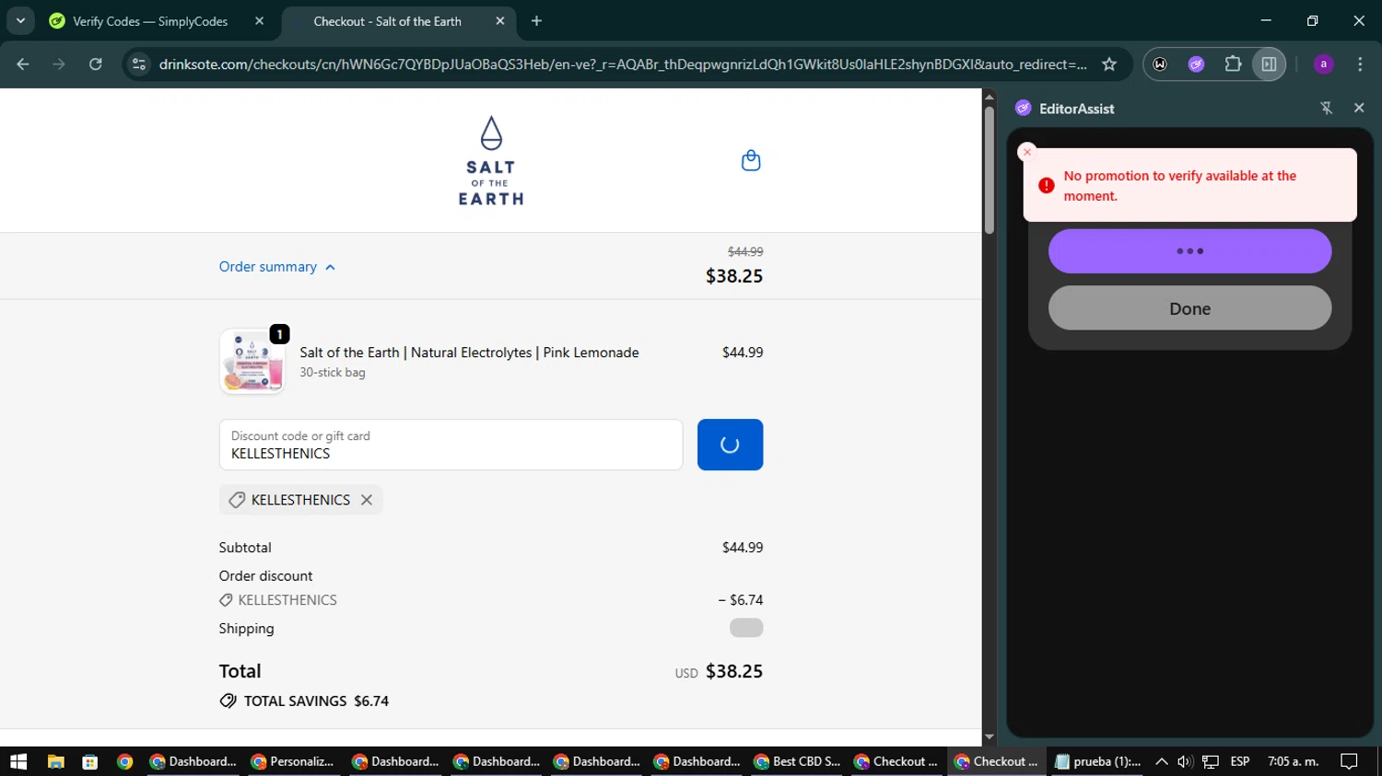Go forward in browser history
This screenshot has width=1382, height=776.
click(59, 64)
